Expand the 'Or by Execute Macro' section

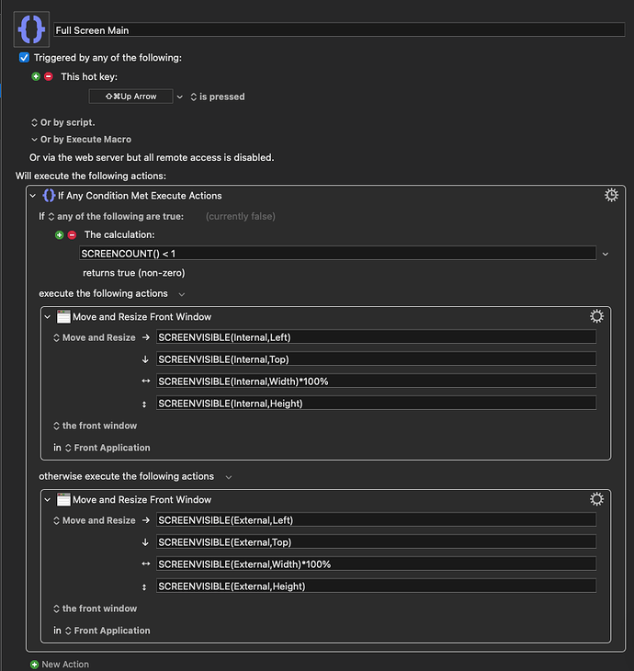(x=34, y=140)
